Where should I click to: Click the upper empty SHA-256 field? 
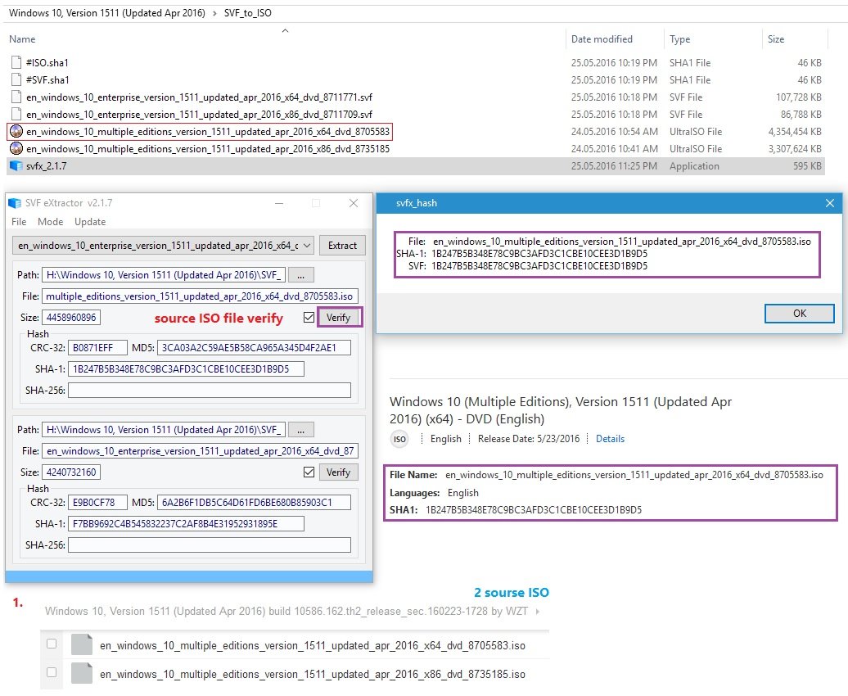[x=210, y=391]
